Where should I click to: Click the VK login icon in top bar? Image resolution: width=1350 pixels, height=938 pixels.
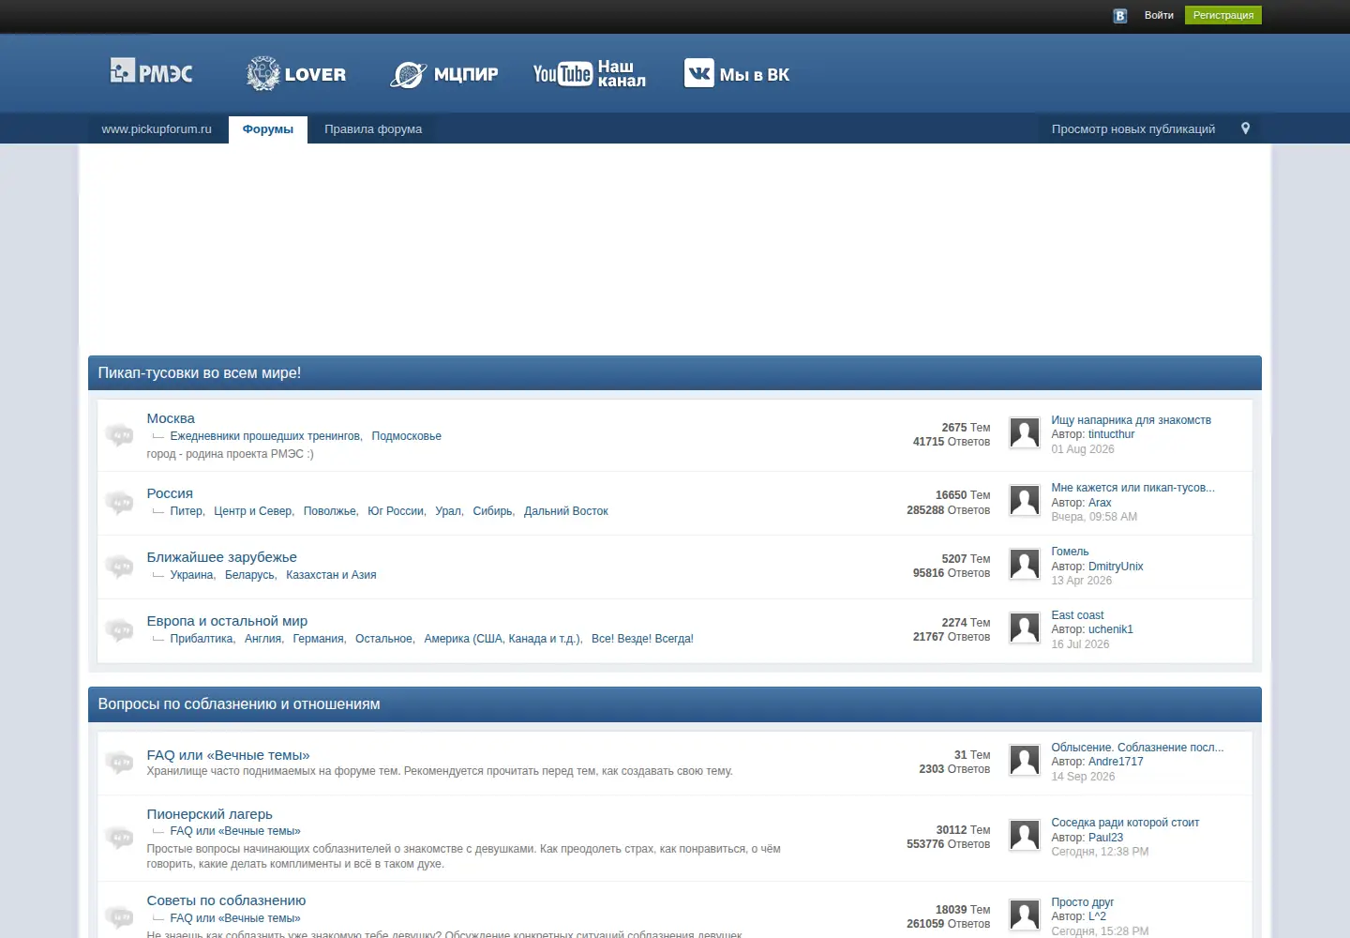pyautogui.click(x=1119, y=15)
